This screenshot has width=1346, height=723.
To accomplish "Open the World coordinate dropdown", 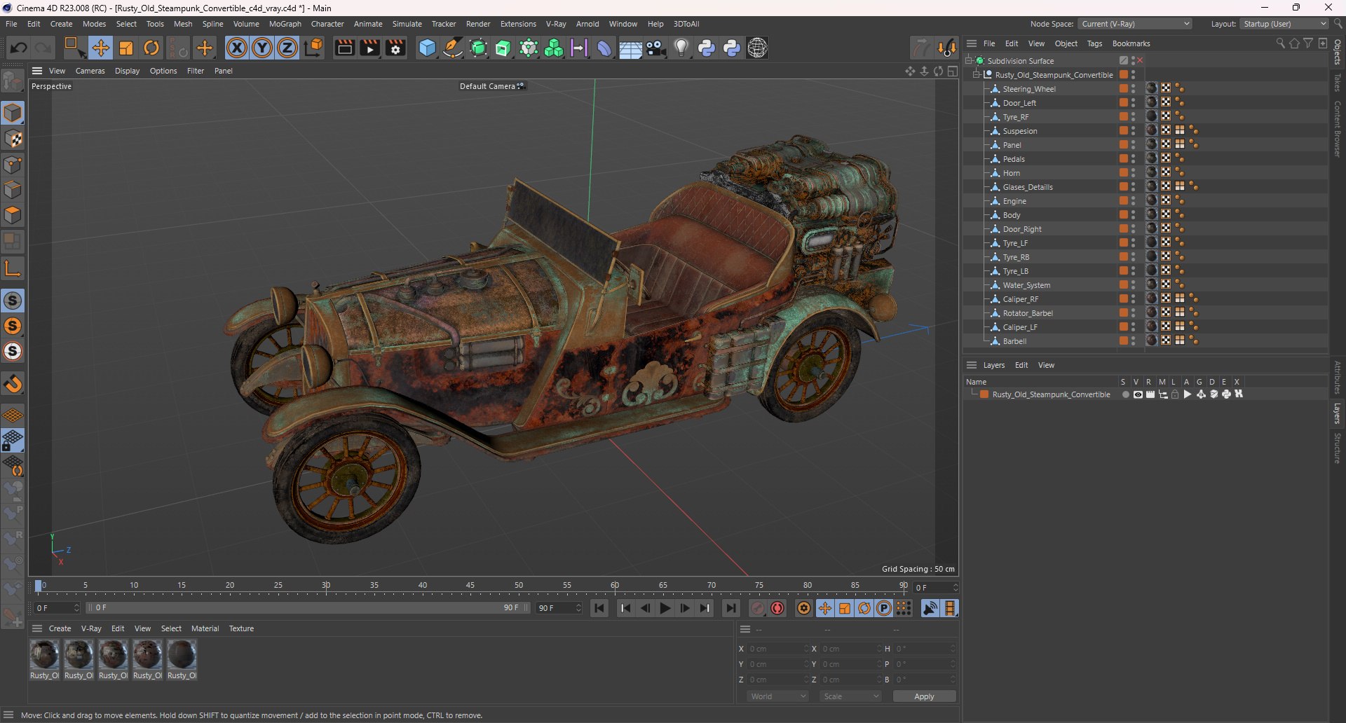I will tap(777, 696).
